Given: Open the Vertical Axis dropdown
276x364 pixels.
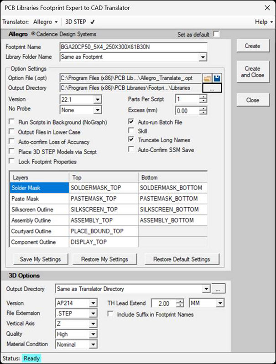Looking at the screenshot, I should tap(93, 323).
